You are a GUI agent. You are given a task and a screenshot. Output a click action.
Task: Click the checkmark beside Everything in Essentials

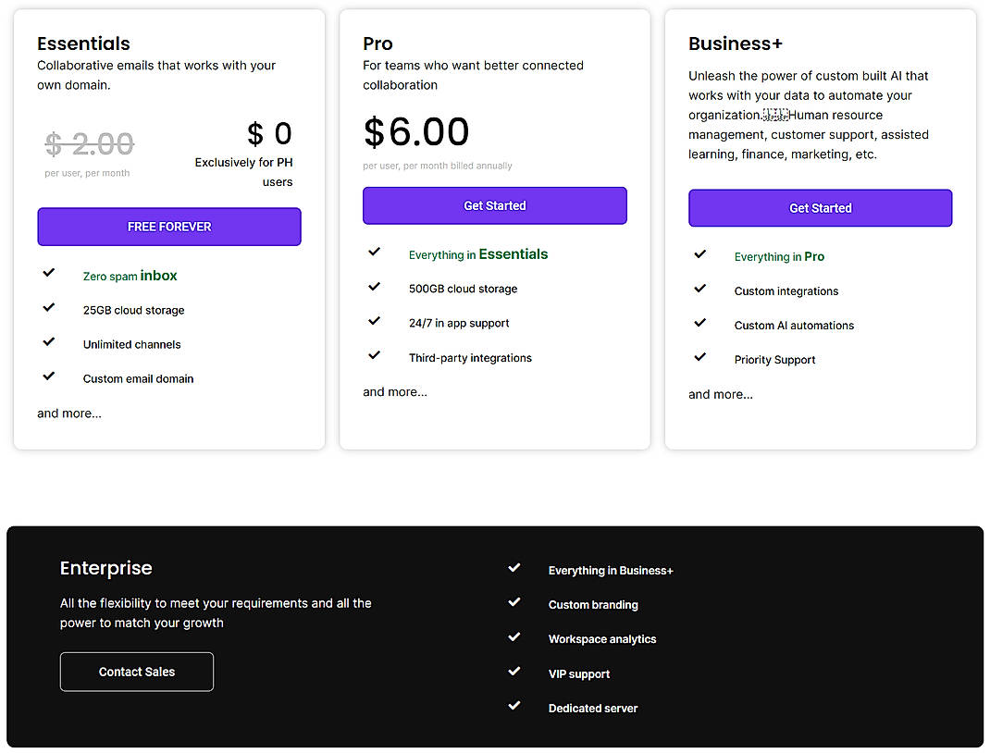coord(375,252)
